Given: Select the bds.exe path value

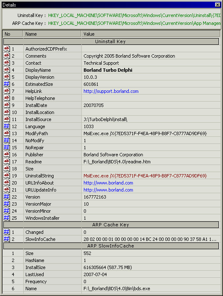Looking at the screenshot, I should point(117,289).
